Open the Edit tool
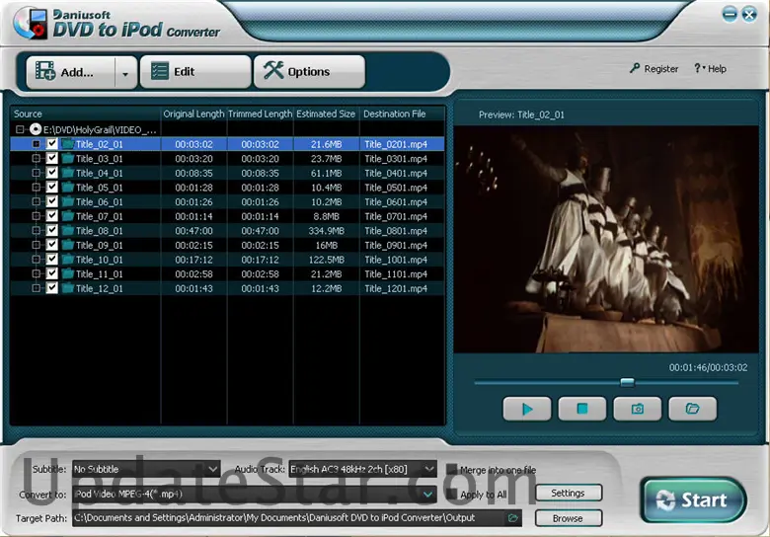Viewport: 770px width, 537px height. coord(195,72)
